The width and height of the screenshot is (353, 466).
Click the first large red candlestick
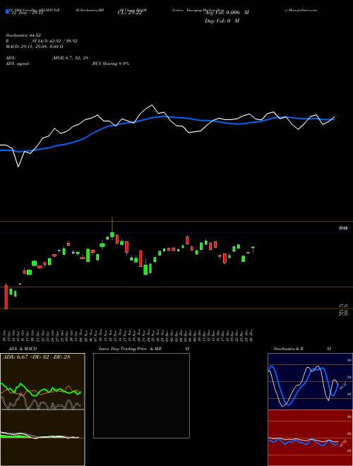(6, 297)
